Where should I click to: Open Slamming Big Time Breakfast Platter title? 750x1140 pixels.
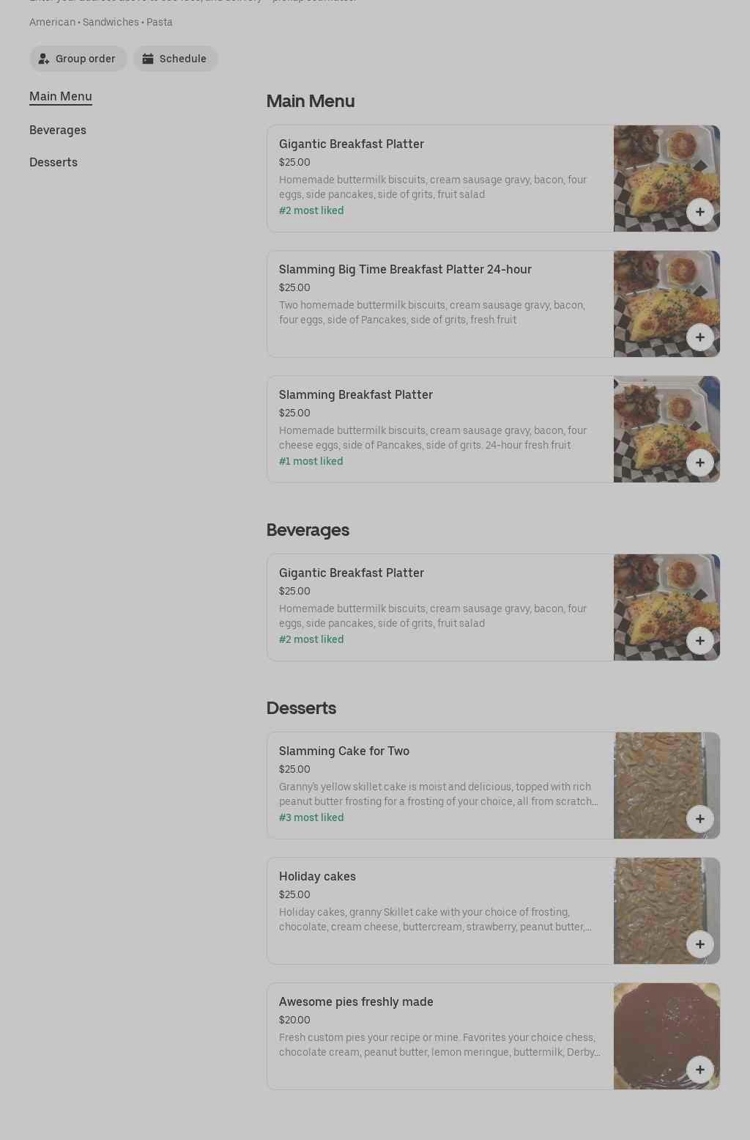click(405, 269)
